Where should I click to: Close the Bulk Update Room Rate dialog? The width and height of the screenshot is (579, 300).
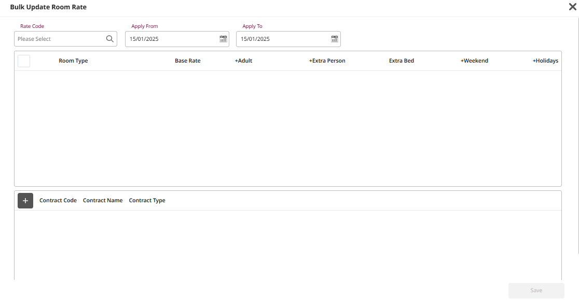click(x=573, y=7)
